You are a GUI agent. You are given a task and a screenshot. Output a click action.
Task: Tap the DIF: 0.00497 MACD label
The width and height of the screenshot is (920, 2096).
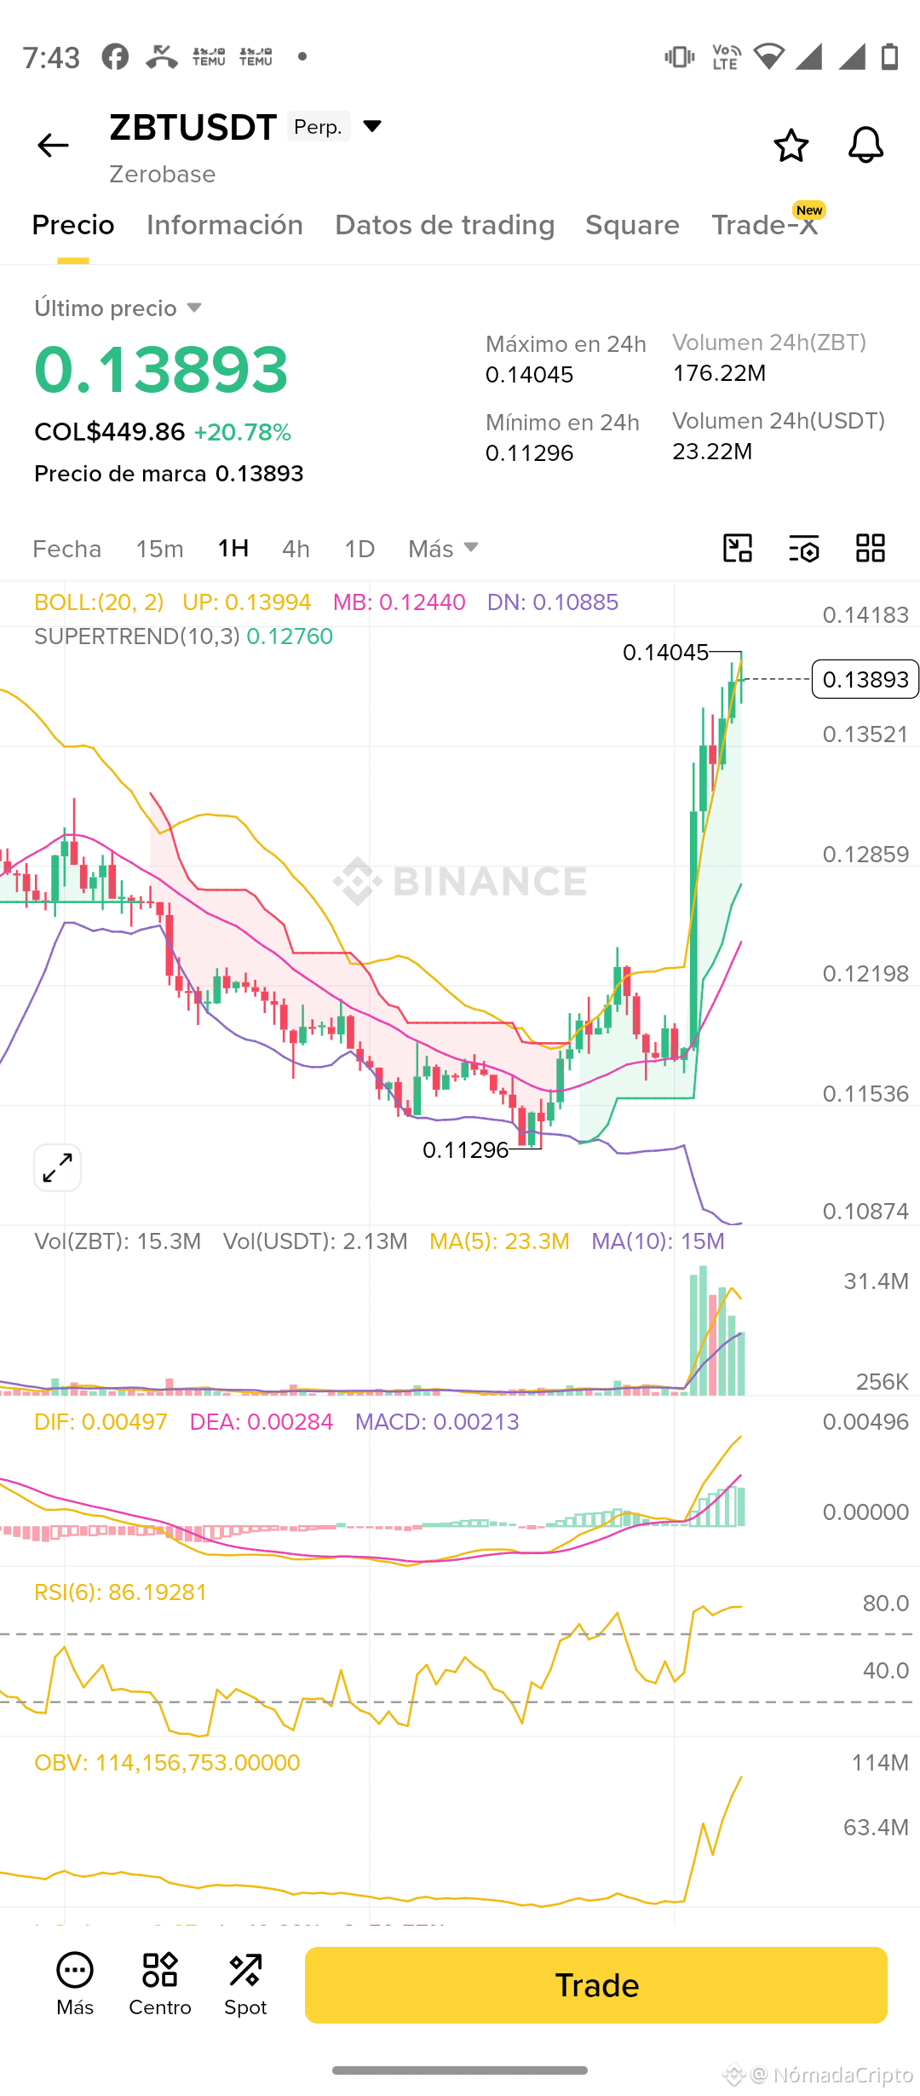coord(101,1422)
